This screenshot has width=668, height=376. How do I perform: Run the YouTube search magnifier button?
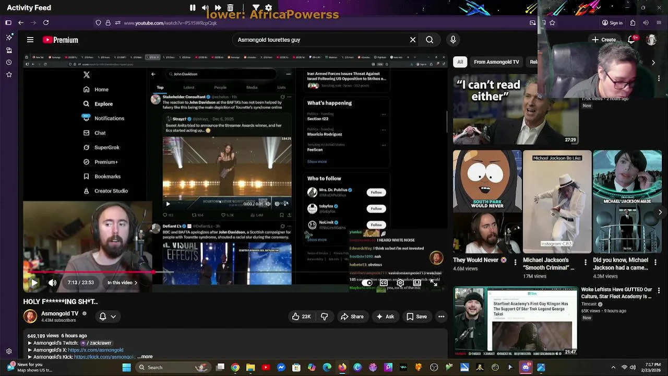coord(430,40)
